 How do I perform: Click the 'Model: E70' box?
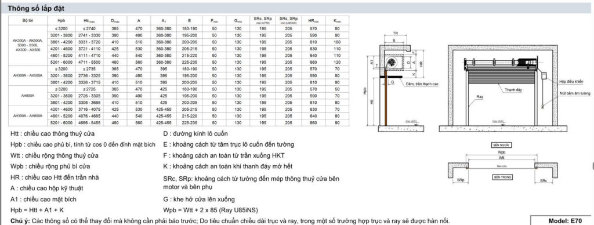pyautogui.click(x=562, y=220)
